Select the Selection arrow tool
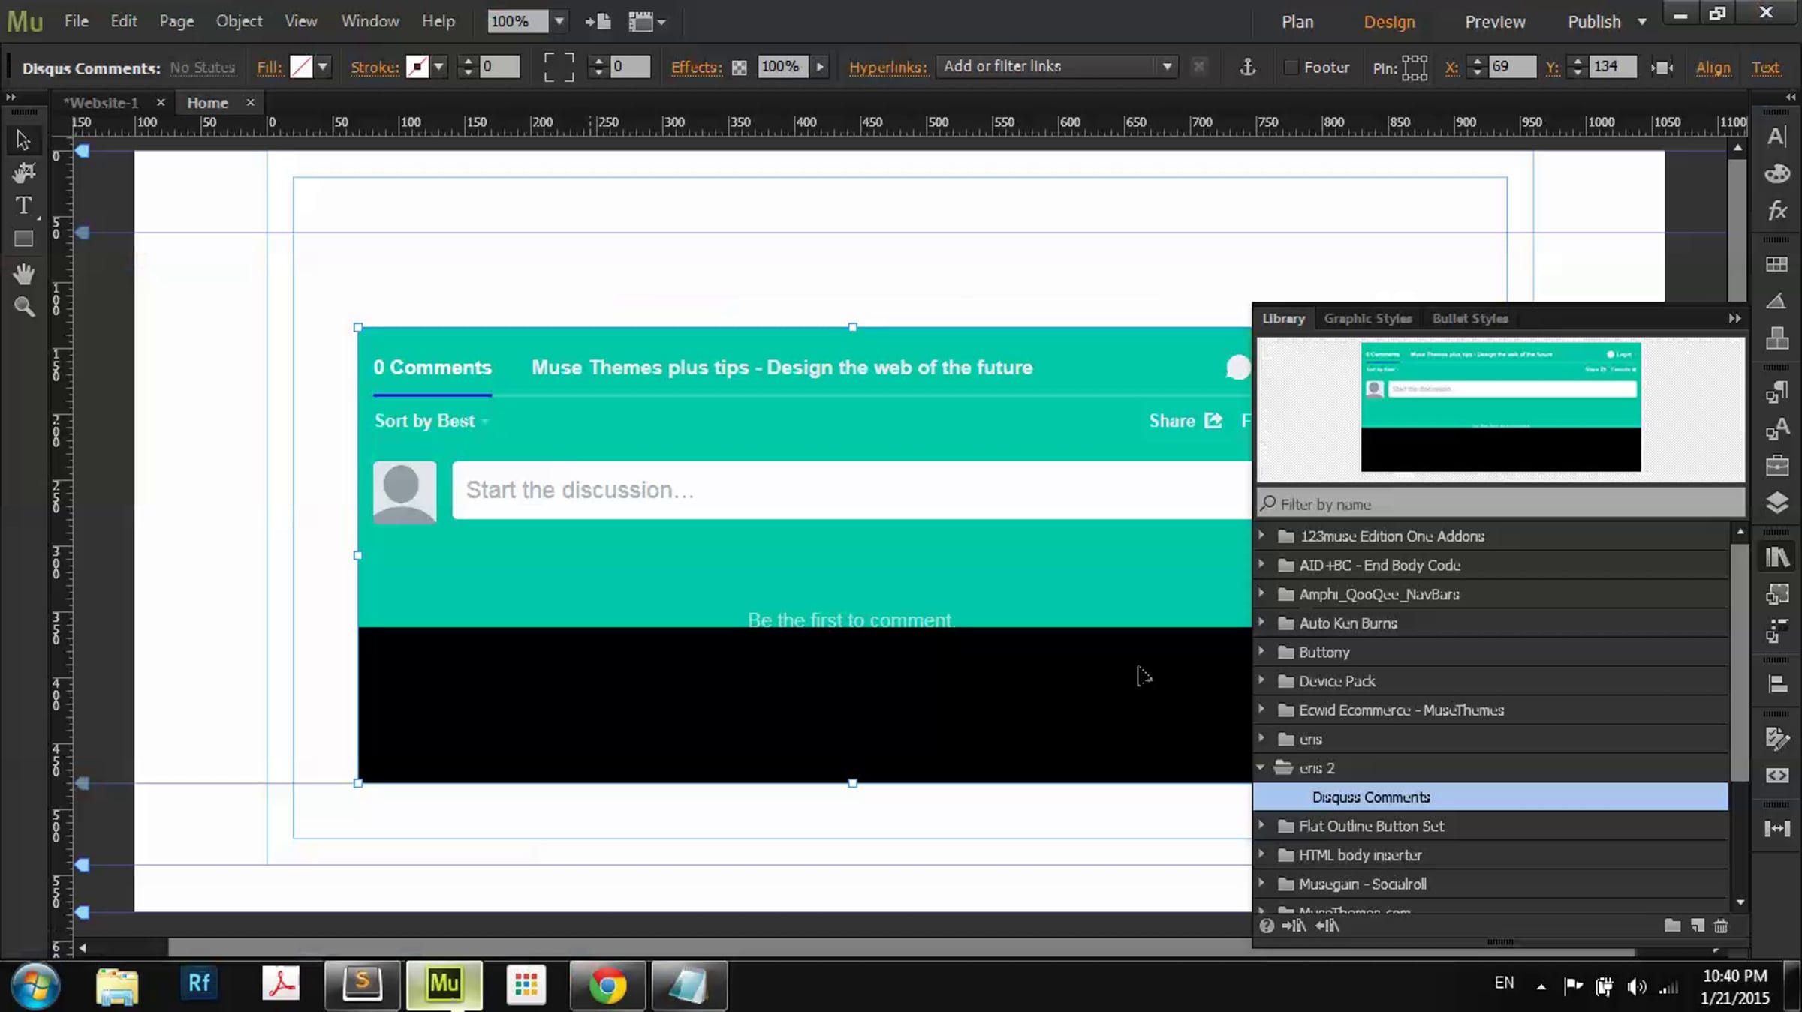 click(x=23, y=140)
